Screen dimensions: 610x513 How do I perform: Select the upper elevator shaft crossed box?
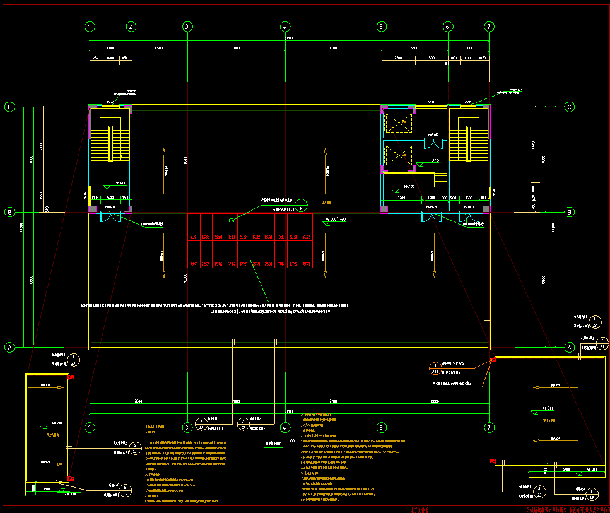point(399,122)
